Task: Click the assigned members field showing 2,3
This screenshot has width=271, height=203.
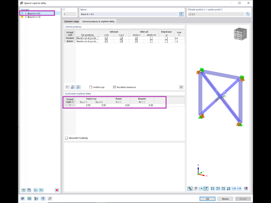Action: (216, 14)
